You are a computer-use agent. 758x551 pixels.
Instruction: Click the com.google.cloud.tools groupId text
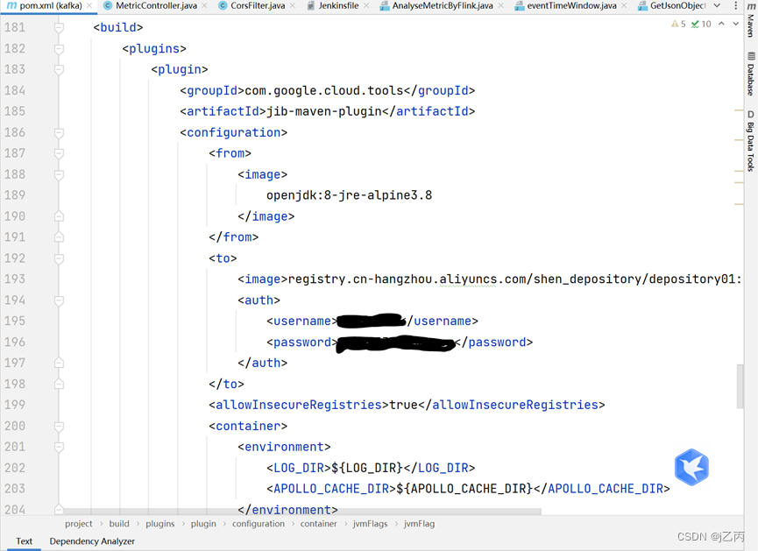point(324,91)
